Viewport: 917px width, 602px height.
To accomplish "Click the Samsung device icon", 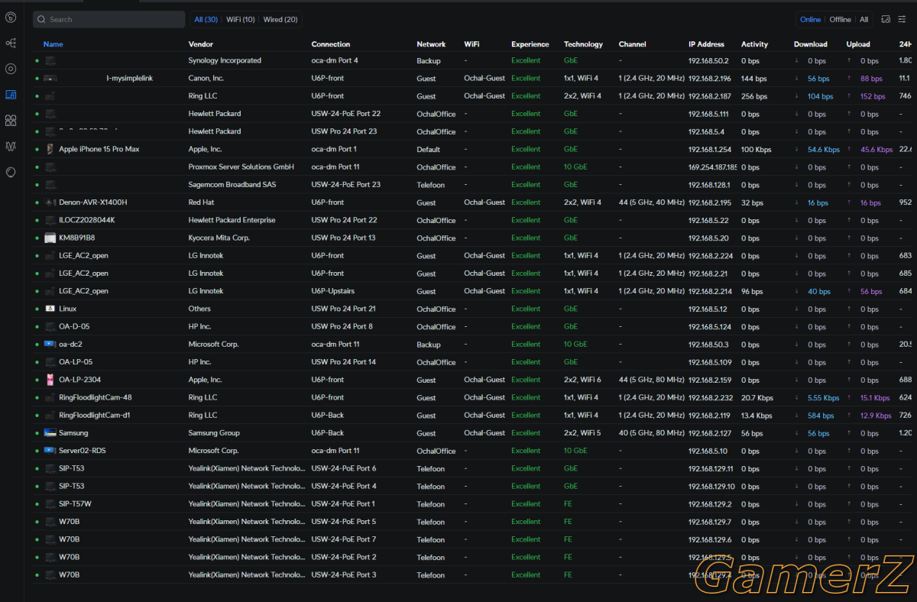I will (50, 432).
